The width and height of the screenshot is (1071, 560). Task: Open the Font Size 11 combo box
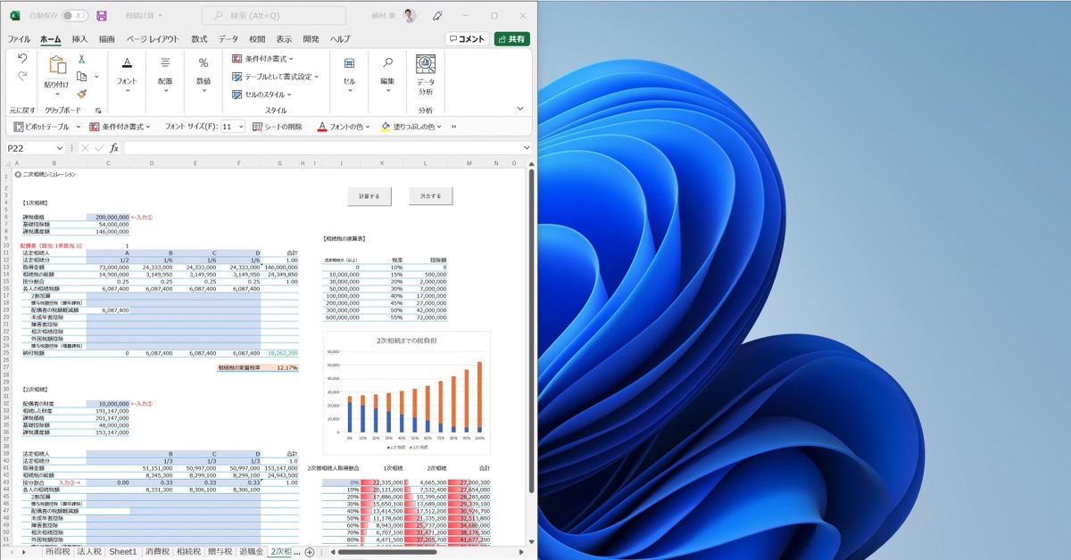click(x=233, y=127)
